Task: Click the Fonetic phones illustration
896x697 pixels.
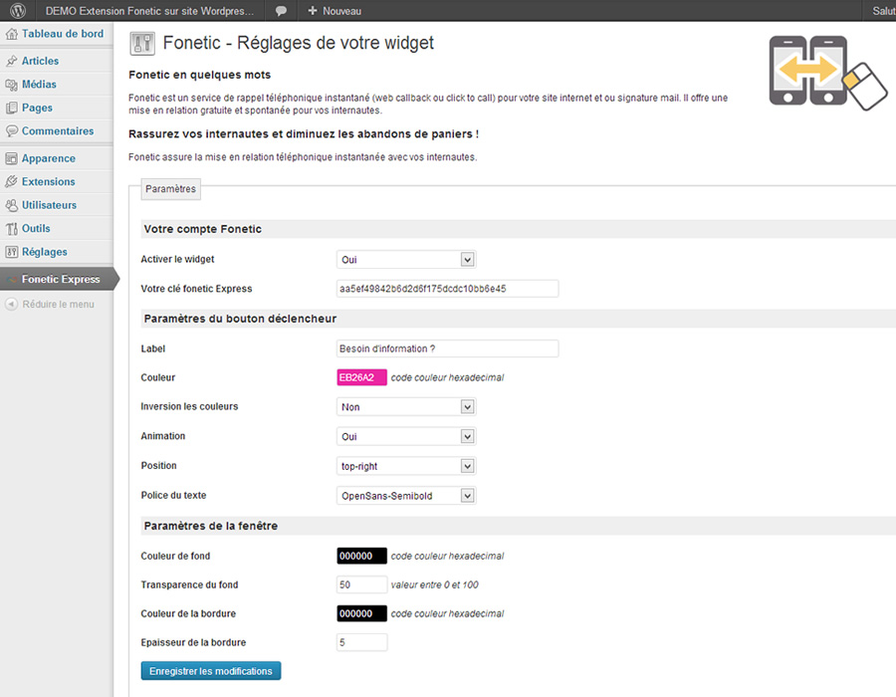Action: (828, 73)
